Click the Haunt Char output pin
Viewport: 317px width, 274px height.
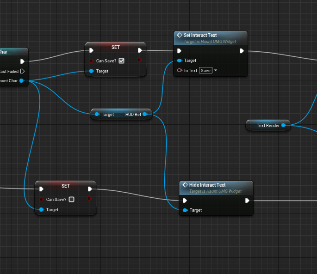22,81
